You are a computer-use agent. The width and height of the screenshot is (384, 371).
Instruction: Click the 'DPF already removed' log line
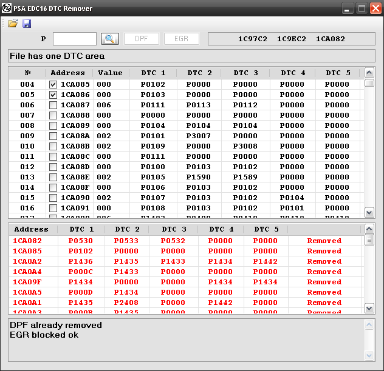[56, 326]
